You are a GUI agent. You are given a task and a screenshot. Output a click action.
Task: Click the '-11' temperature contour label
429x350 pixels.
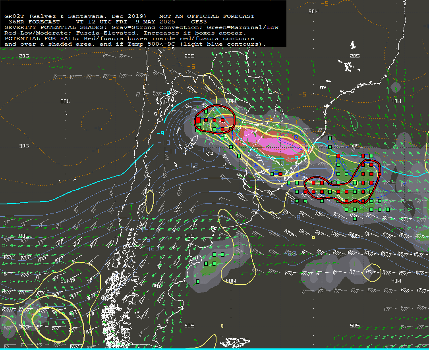click(170, 151)
